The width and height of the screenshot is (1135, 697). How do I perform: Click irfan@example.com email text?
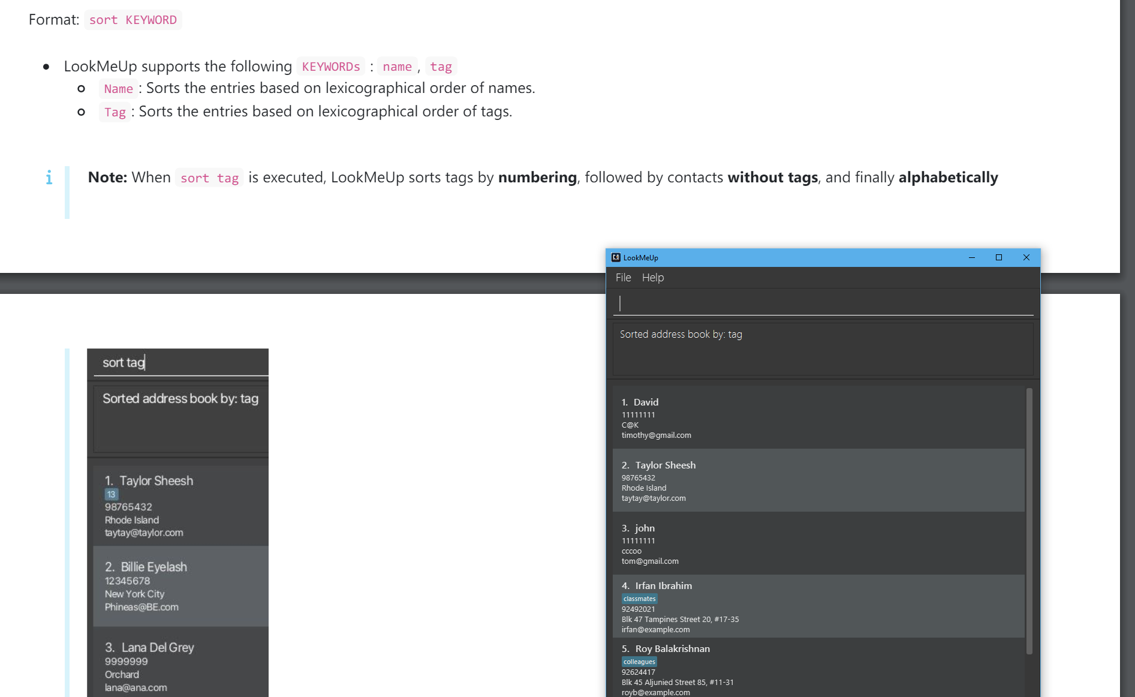pos(655,629)
